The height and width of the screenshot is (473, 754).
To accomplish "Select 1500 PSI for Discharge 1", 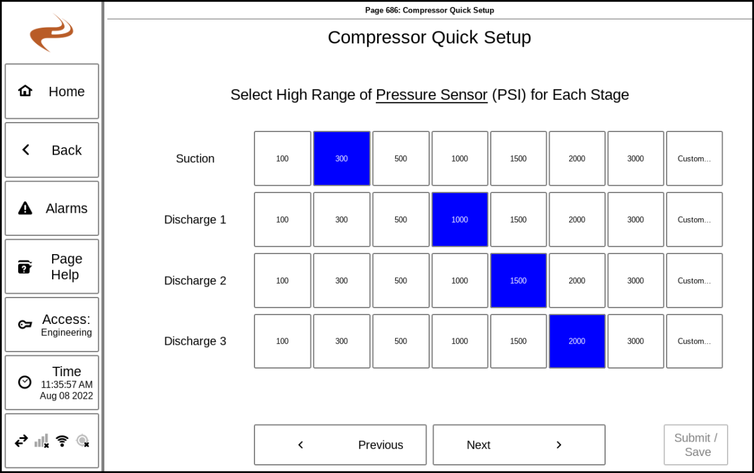I will tap(518, 220).
